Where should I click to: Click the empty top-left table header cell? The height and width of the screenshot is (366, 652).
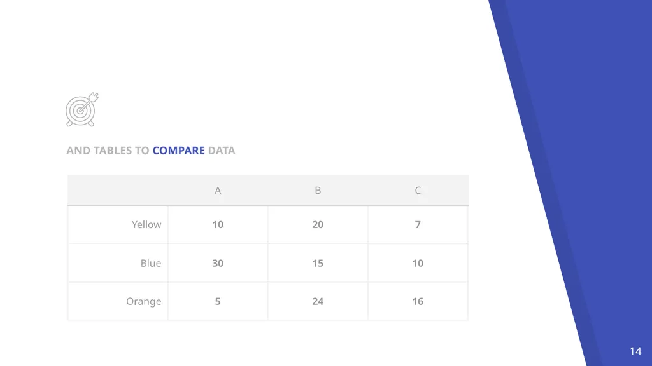tap(118, 191)
